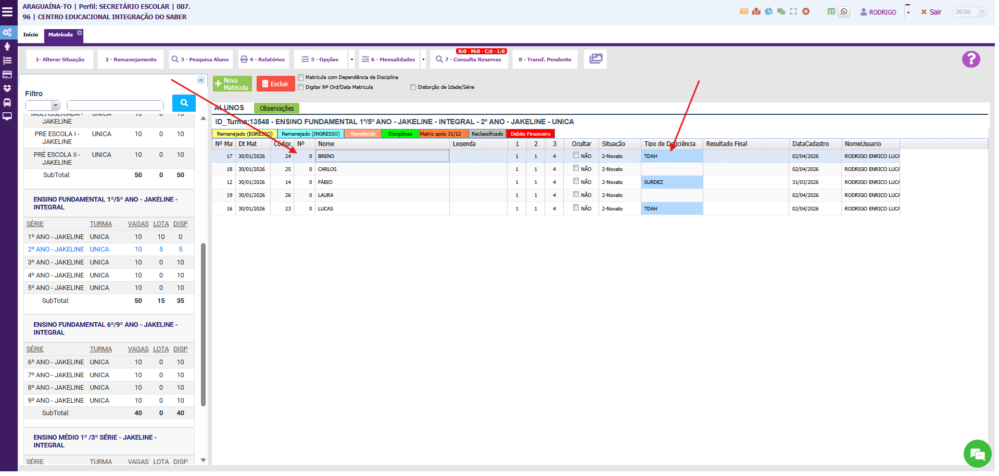Toggle the Ocultar checkbox for BRENO
The height and width of the screenshot is (476, 999).
576,155
